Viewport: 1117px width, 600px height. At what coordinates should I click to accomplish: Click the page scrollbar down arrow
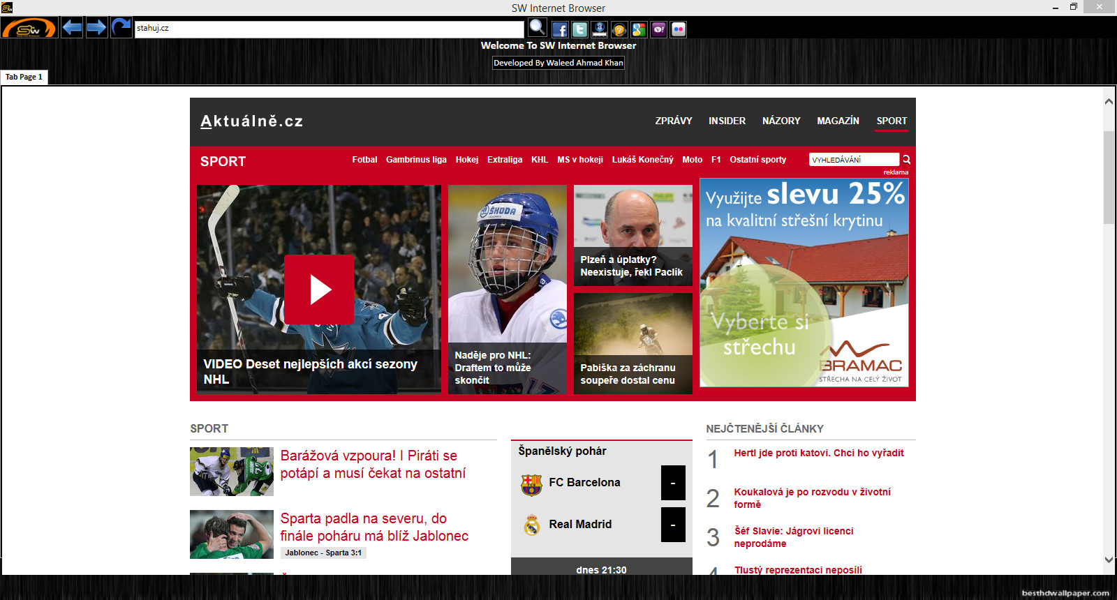(x=1109, y=560)
